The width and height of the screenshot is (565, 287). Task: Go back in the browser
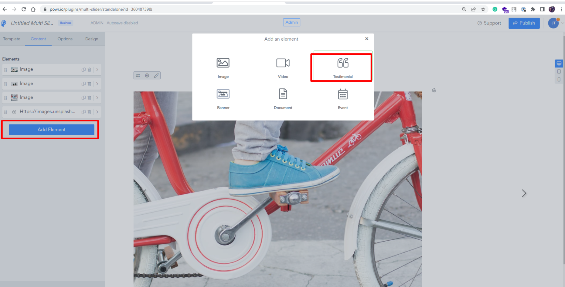click(5, 9)
